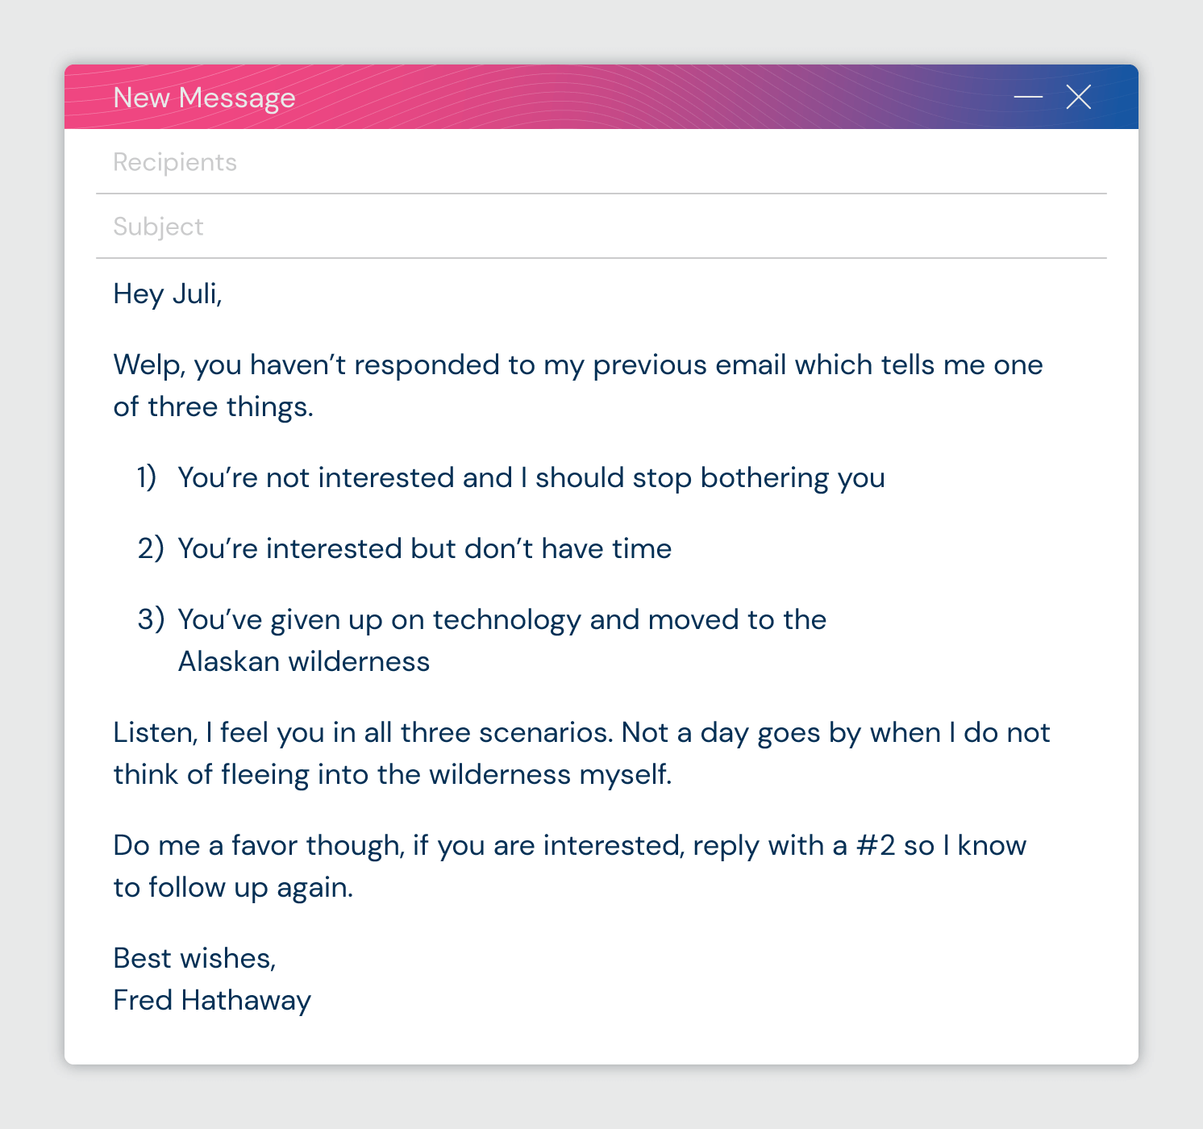
Task: Click the 'of three things.' line
Action: pos(213,406)
